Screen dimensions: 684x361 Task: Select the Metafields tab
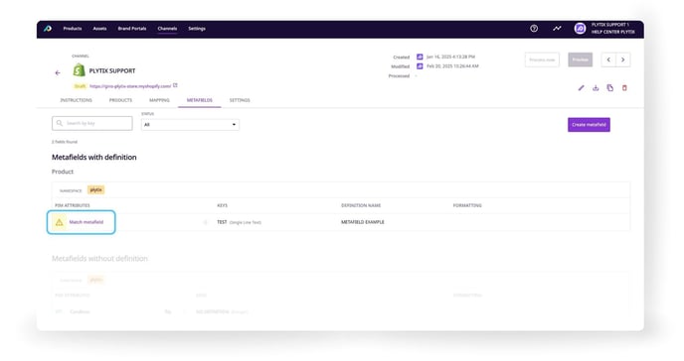[200, 100]
